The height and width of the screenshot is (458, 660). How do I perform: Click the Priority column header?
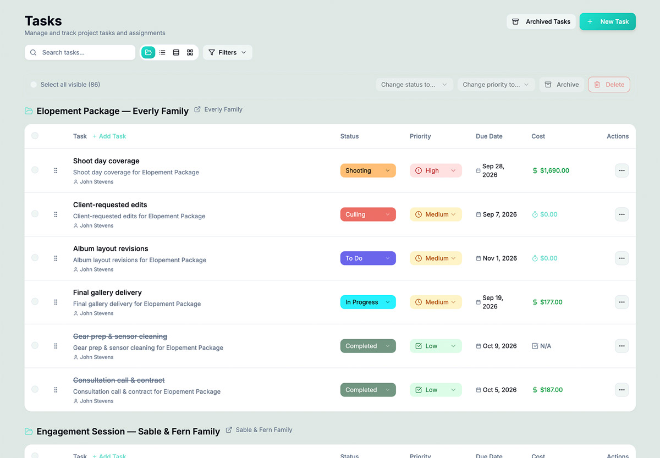pos(420,136)
